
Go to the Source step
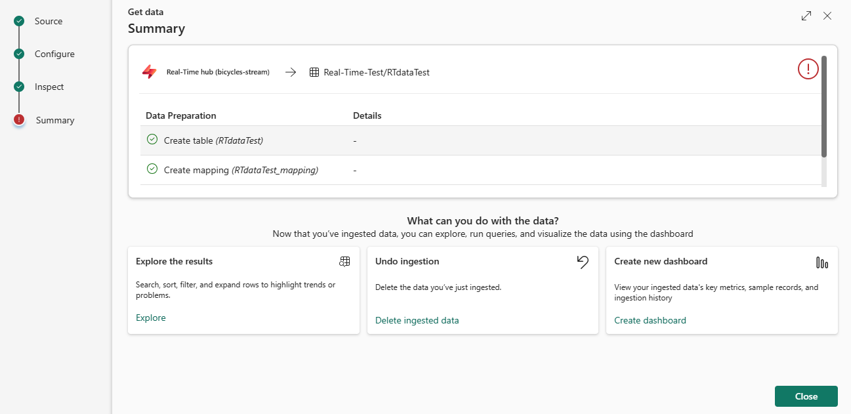coord(49,21)
